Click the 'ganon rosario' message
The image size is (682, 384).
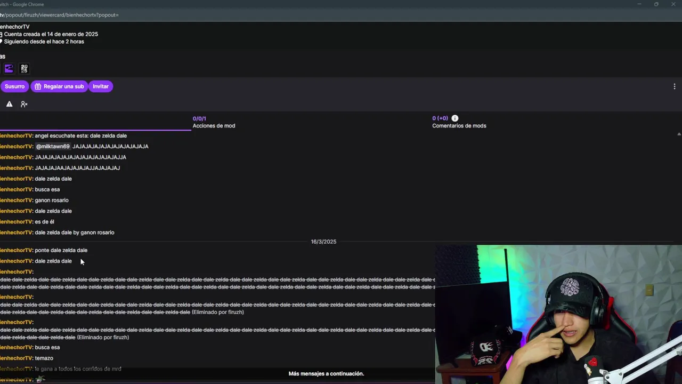click(52, 200)
